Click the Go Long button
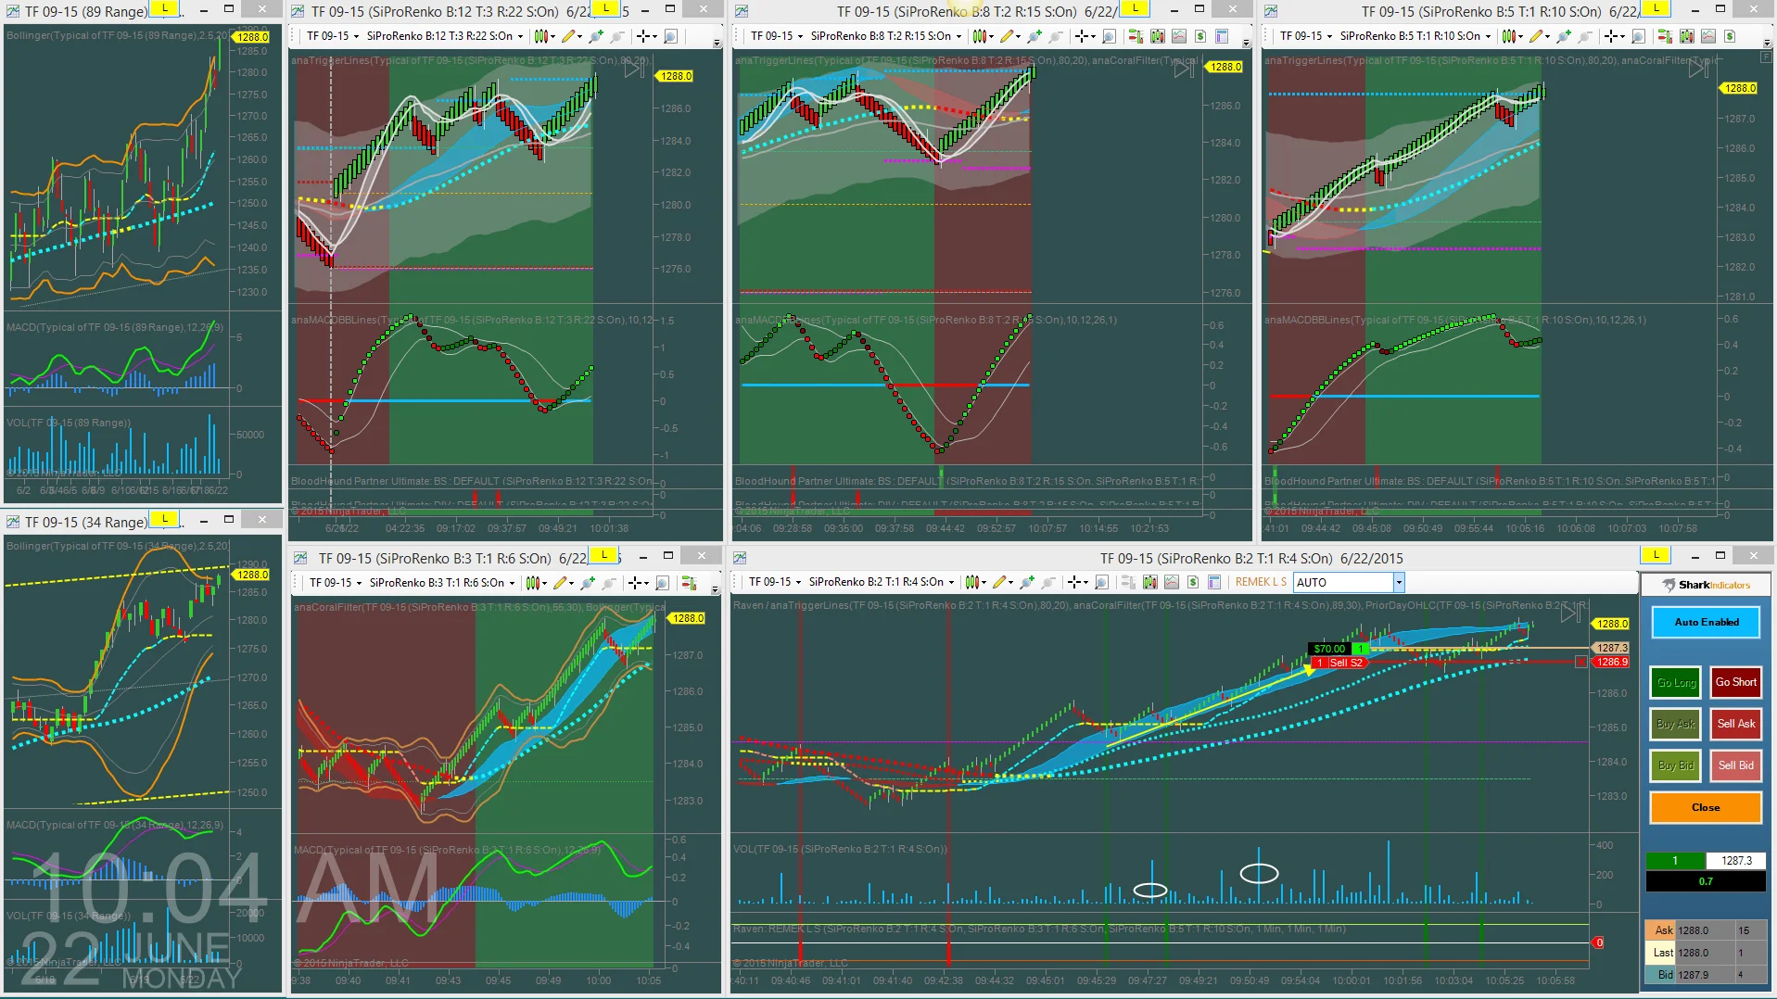 coord(1676,682)
